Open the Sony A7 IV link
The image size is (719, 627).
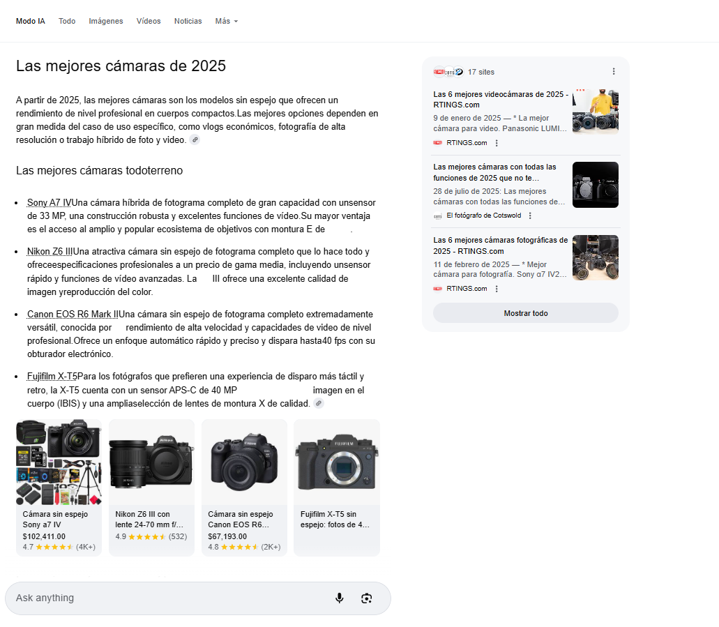tap(49, 203)
